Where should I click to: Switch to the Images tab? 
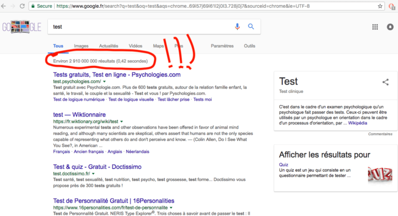click(81, 46)
